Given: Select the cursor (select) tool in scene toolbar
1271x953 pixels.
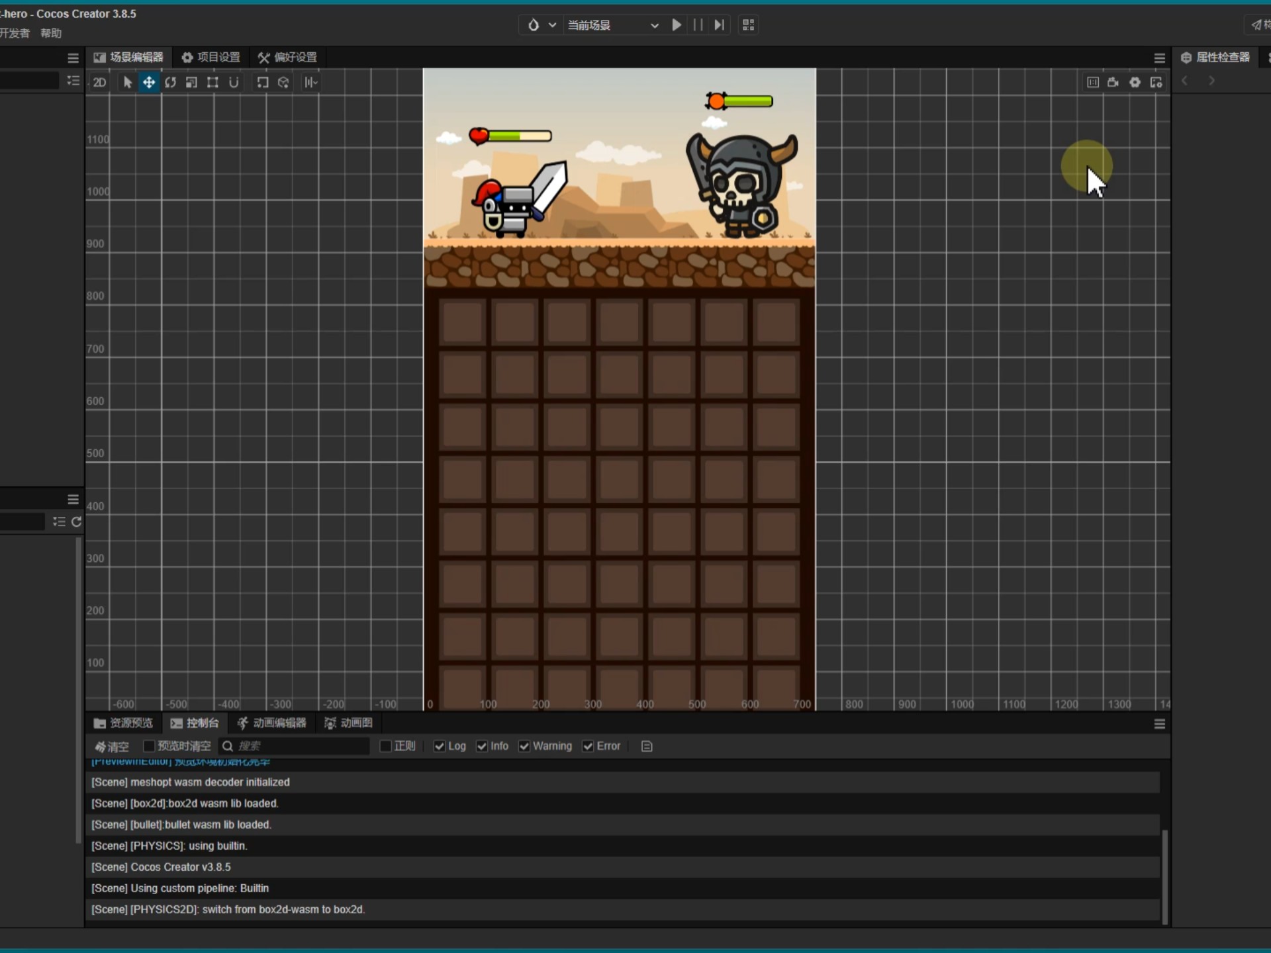Looking at the screenshot, I should [x=128, y=82].
